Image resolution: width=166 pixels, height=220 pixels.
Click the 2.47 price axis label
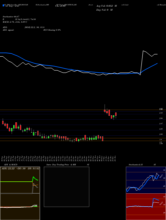tap(161, 124)
